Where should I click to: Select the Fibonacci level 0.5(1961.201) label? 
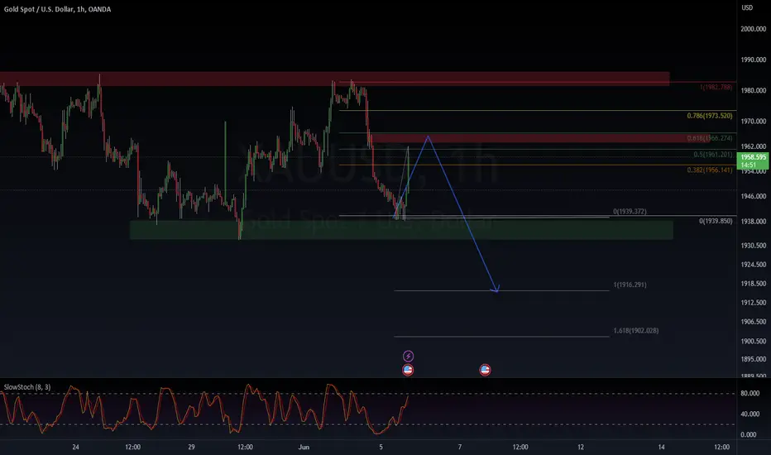[x=713, y=155]
